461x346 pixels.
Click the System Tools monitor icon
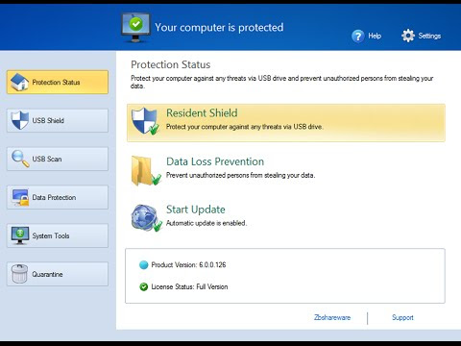pos(20,235)
